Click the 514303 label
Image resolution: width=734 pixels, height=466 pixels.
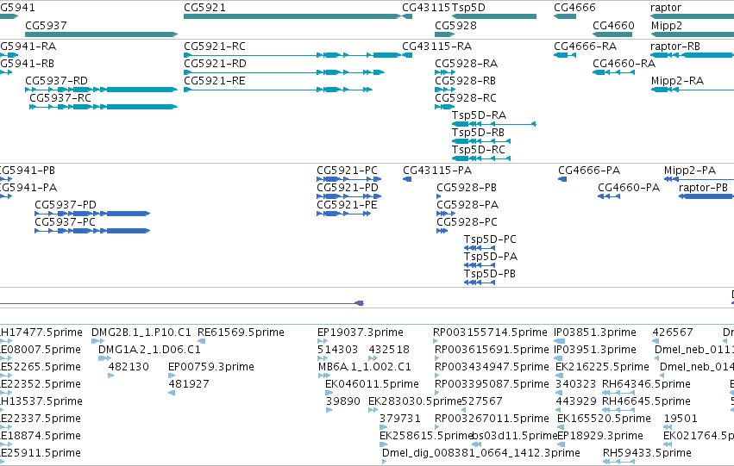337,350
